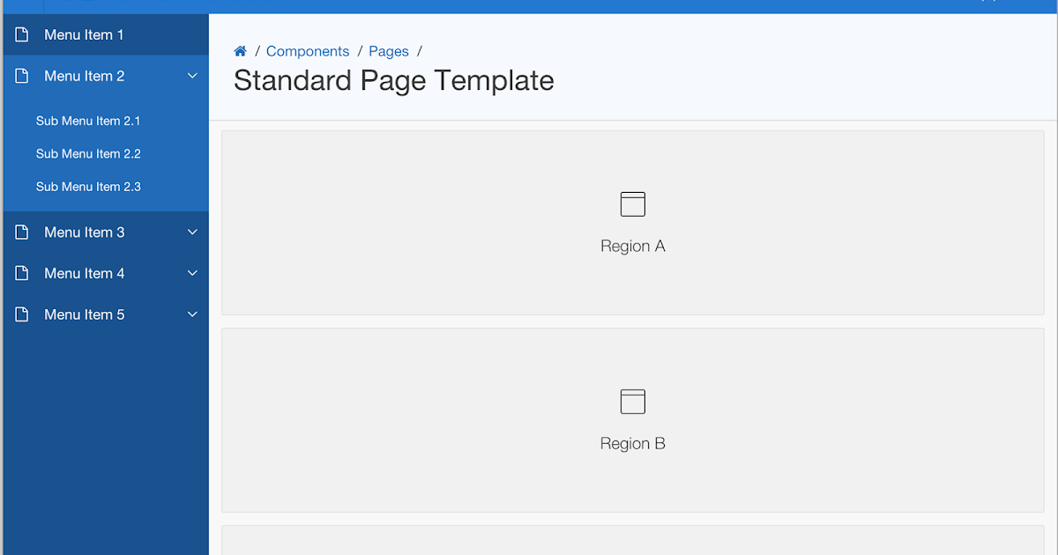The height and width of the screenshot is (555, 1058).
Task: Expand Menu Item 5 using its chevron
Action: 192,314
